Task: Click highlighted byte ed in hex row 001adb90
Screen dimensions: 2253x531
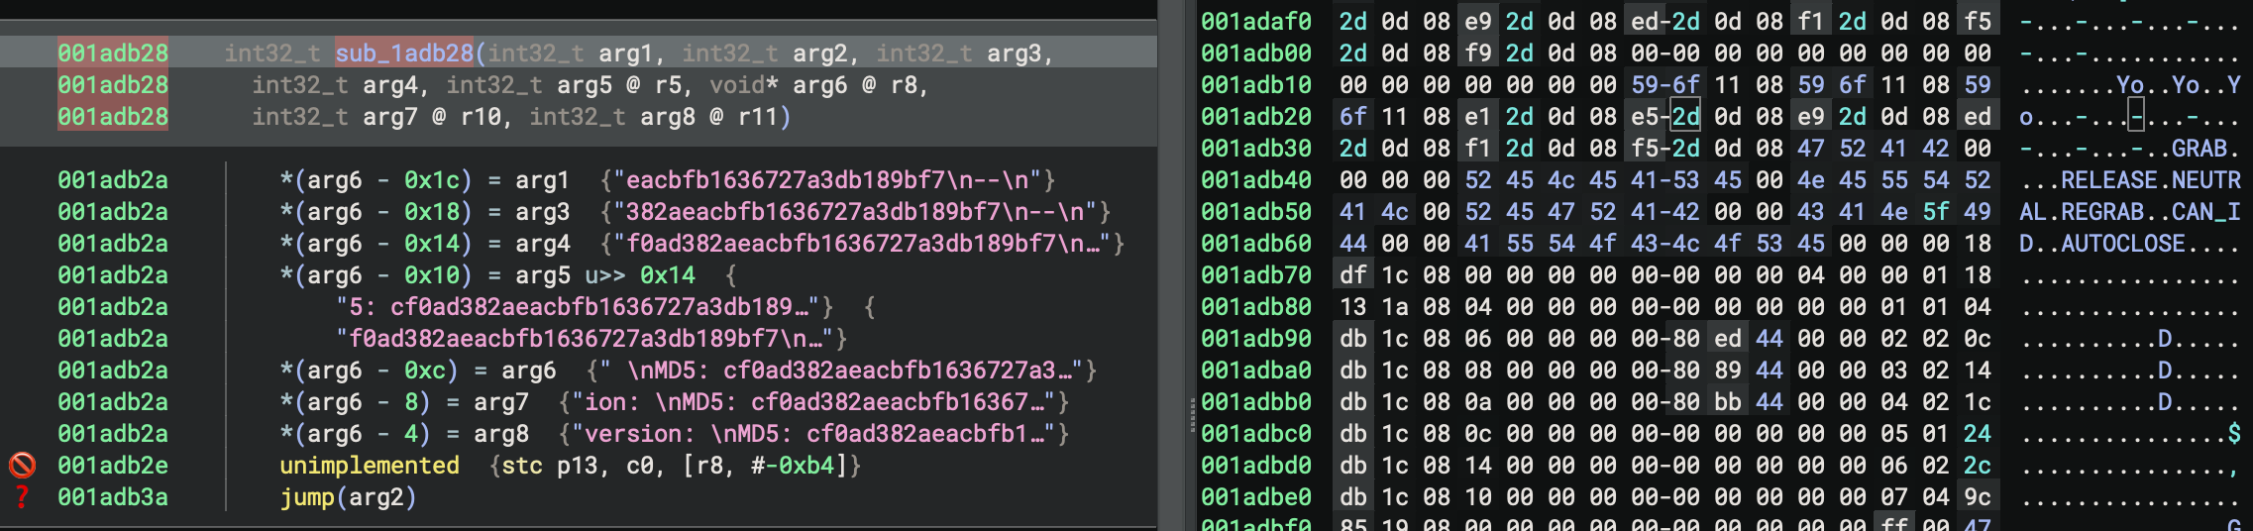Action: pos(1728,338)
